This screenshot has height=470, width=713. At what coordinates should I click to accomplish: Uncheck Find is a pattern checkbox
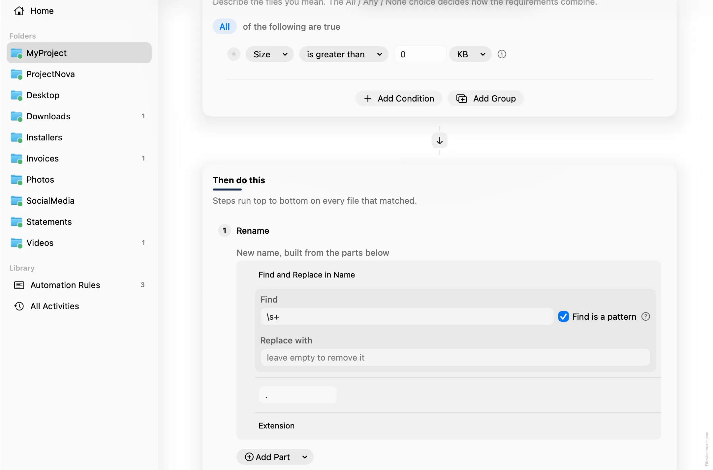click(563, 316)
